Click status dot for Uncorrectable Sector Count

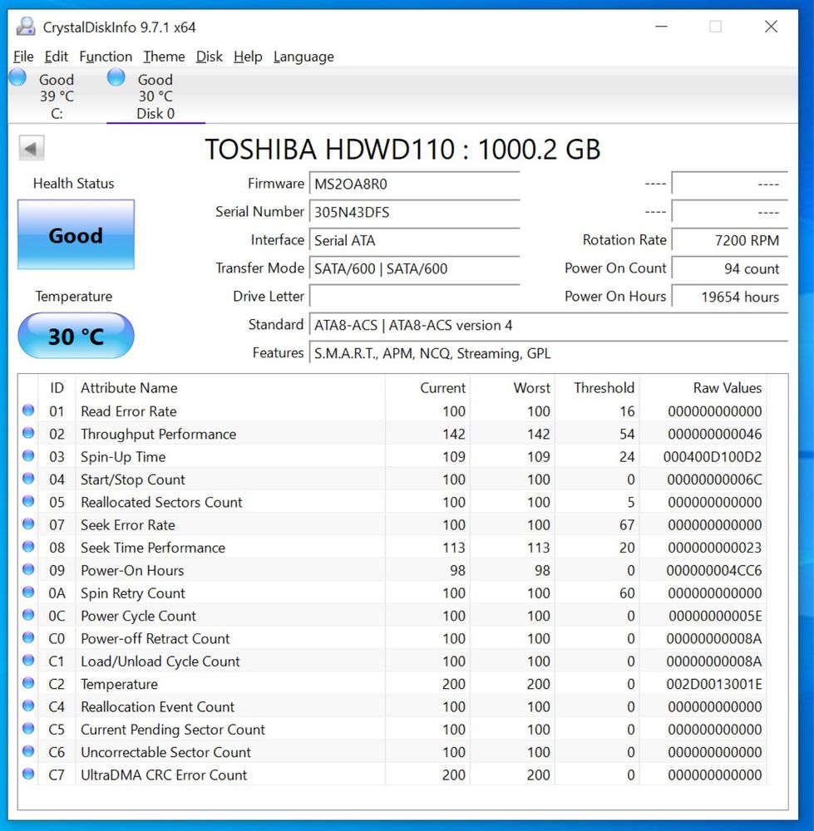point(28,752)
